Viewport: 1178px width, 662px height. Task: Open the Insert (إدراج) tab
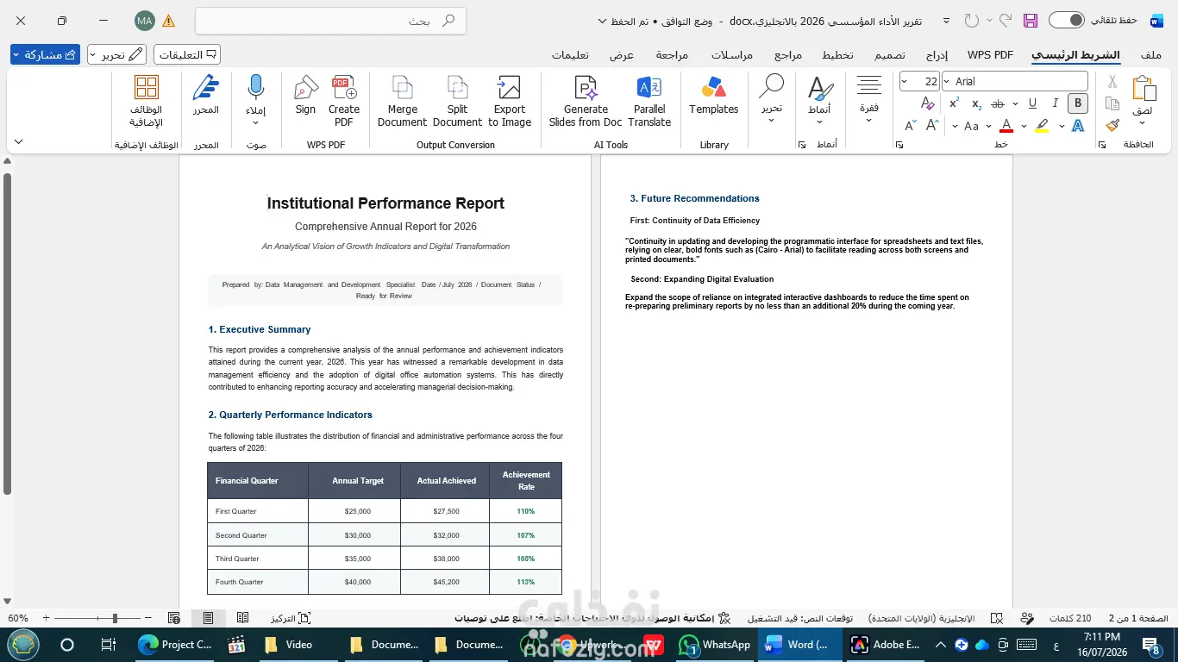[x=937, y=55]
